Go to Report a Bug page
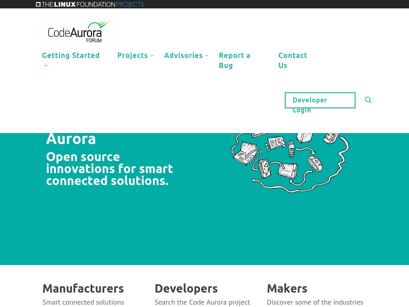Screen dimensions: 409x307 pos(234,60)
